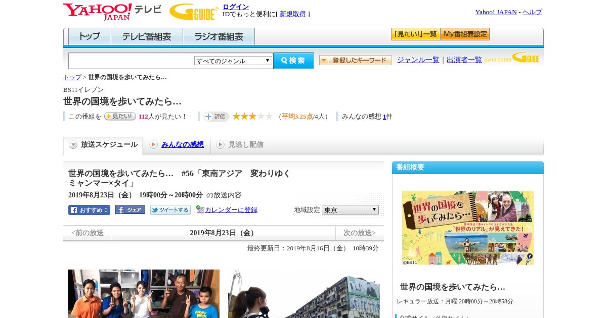Screen dimensions: 607x318
Task: Click the 2019年8月23日（金） date bar
Action: pyautogui.click(x=224, y=233)
